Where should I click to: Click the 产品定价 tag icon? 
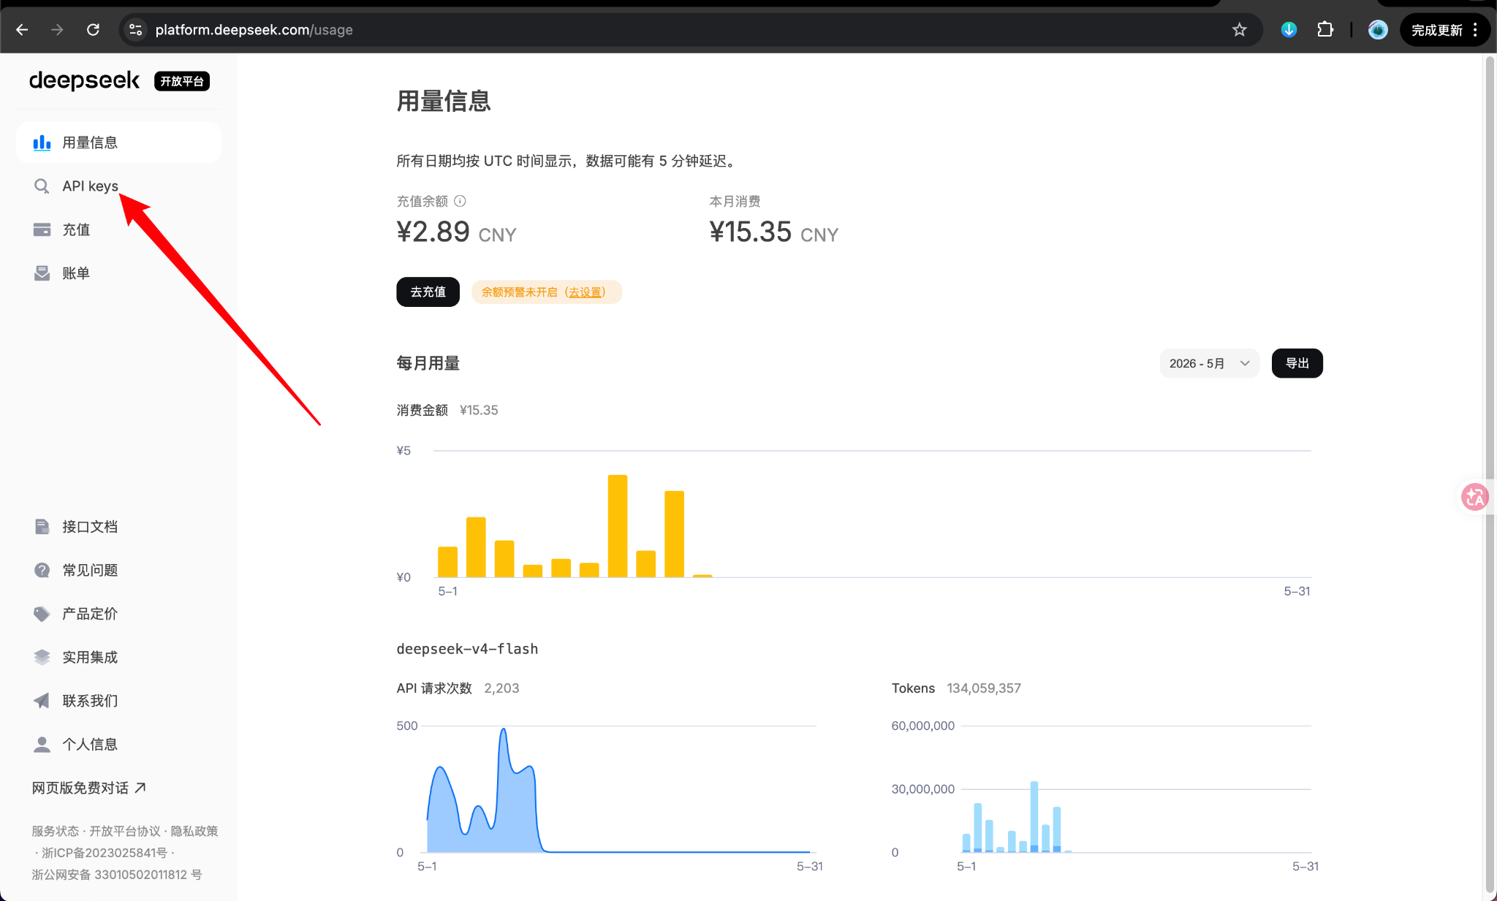coord(42,614)
